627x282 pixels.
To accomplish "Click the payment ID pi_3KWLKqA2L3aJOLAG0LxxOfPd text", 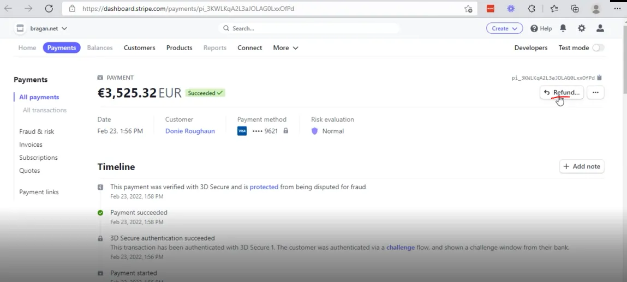I will [553, 78].
